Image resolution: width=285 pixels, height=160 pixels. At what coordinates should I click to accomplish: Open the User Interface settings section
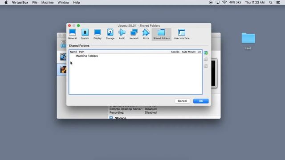pos(182,34)
